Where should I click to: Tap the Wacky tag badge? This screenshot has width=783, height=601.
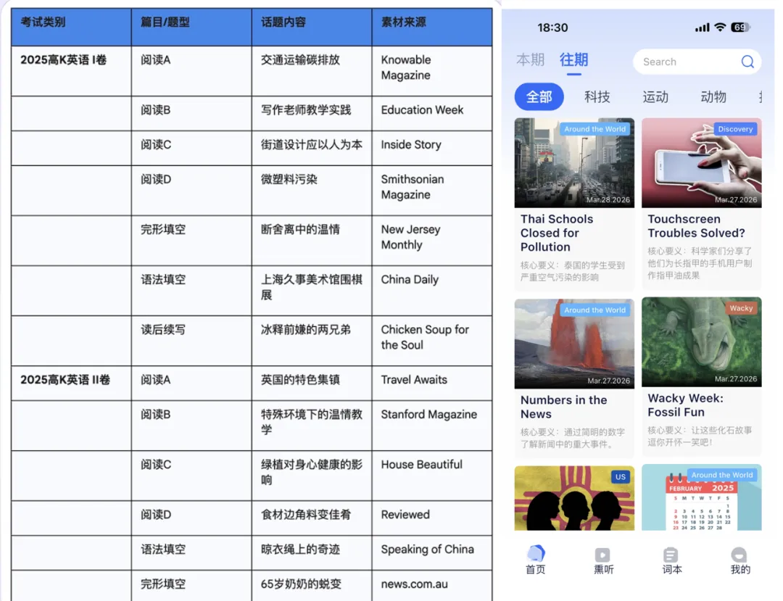pyautogui.click(x=741, y=308)
